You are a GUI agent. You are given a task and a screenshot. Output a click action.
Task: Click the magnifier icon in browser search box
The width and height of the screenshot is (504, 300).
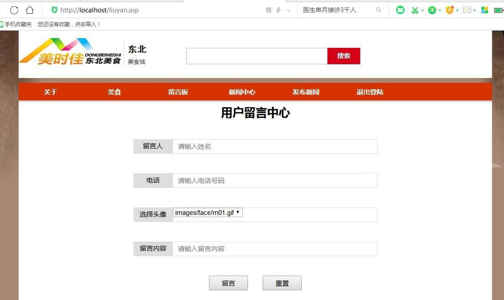coord(378,10)
